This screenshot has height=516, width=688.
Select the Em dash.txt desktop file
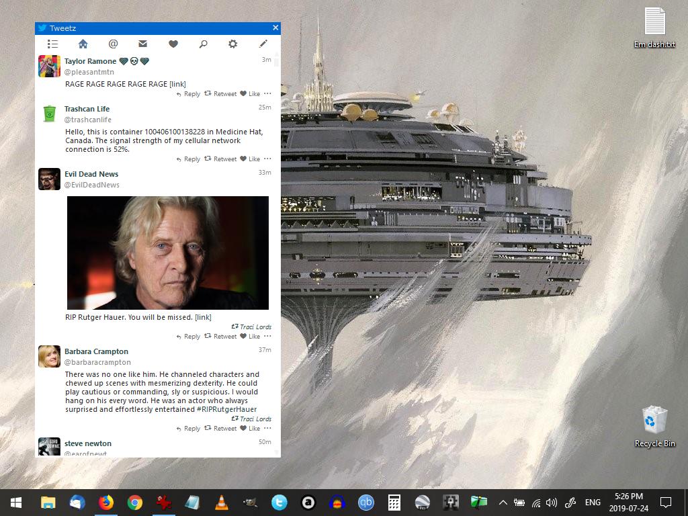[654, 28]
